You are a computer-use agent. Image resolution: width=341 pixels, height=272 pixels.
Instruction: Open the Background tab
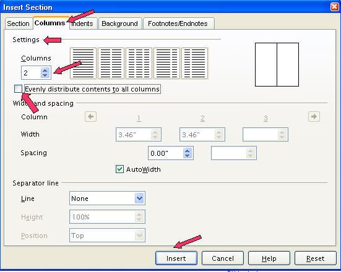[120, 23]
